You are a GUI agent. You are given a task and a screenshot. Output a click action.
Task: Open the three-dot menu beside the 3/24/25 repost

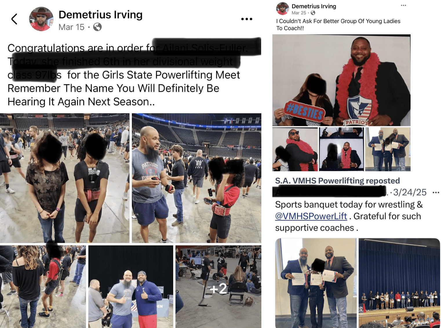435,192
